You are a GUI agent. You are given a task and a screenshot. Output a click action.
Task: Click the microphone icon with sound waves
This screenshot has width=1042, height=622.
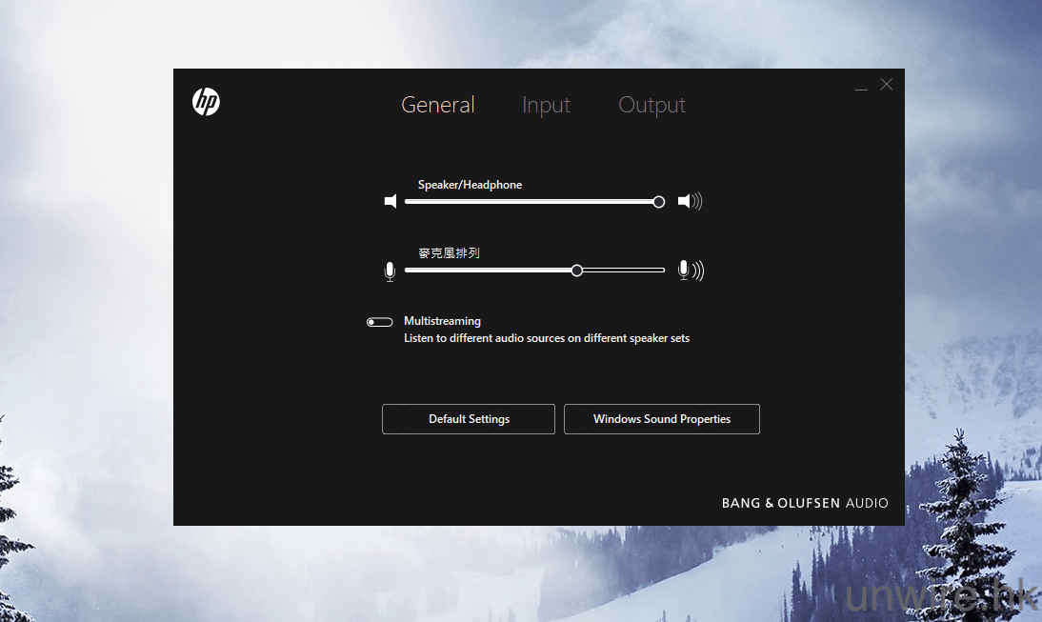pyautogui.click(x=691, y=271)
